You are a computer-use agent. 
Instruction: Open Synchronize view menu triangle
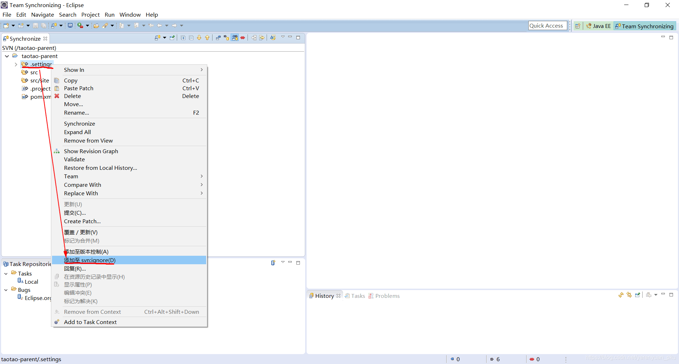(283, 37)
